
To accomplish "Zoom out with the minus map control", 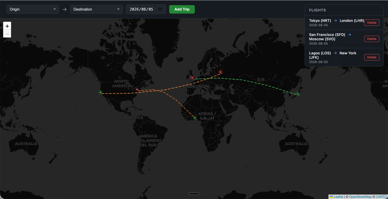I will (x=7, y=34).
